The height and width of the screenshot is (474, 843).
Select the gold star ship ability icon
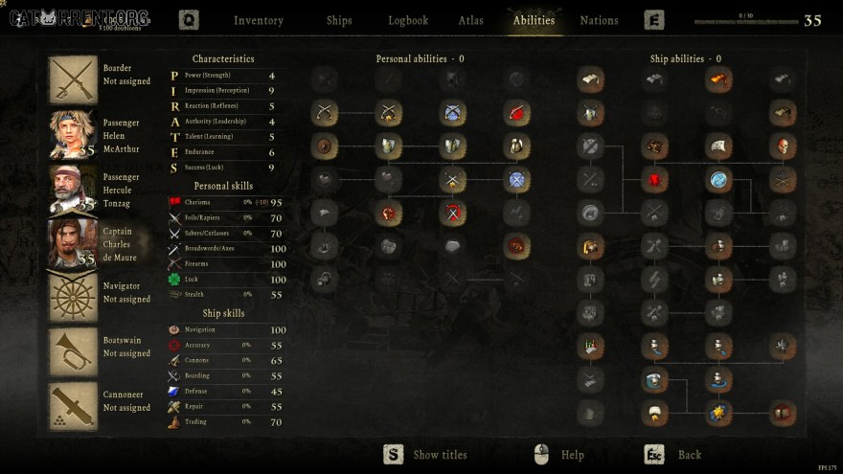click(718, 413)
